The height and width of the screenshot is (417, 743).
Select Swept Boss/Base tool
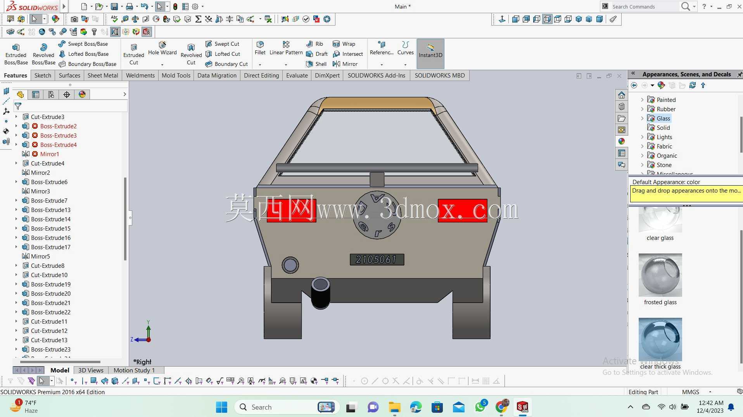tap(83, 44)
